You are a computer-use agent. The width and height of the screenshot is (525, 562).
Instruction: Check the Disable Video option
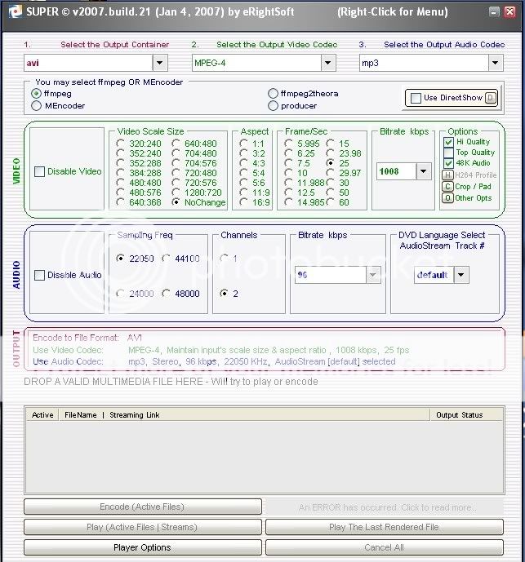point(39,171)
